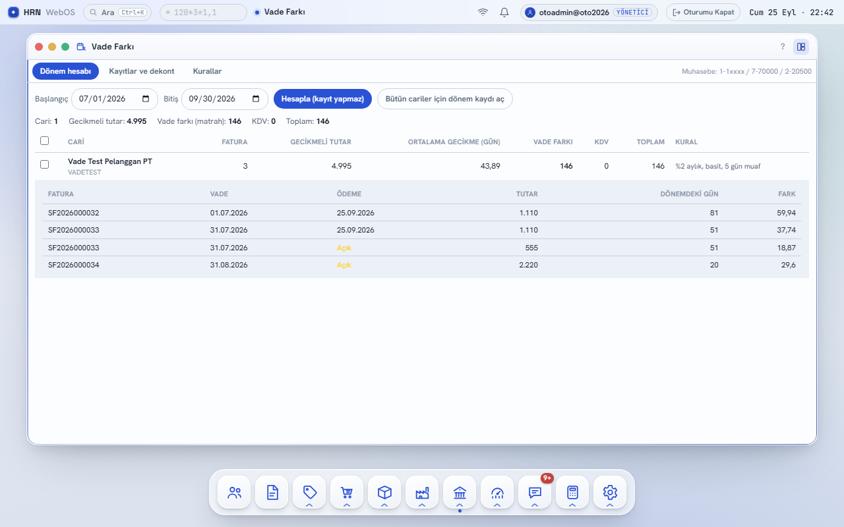Expand the shopping cart dock menu chevron

pos(347,505)
